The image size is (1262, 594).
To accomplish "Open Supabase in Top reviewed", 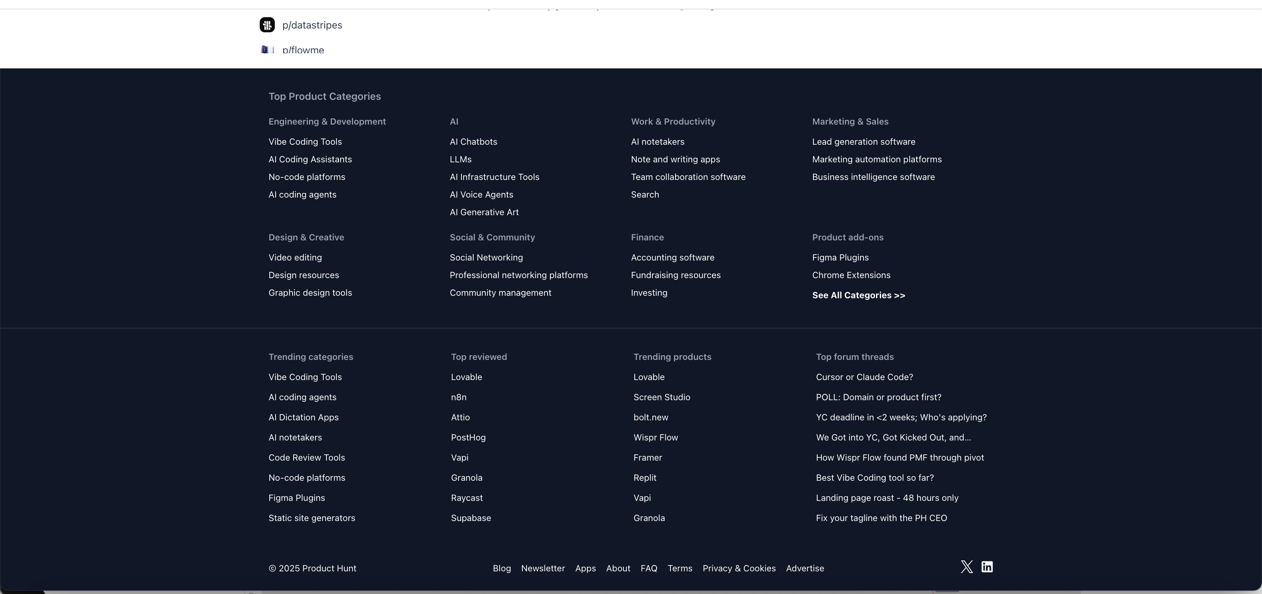I will 471,518.
